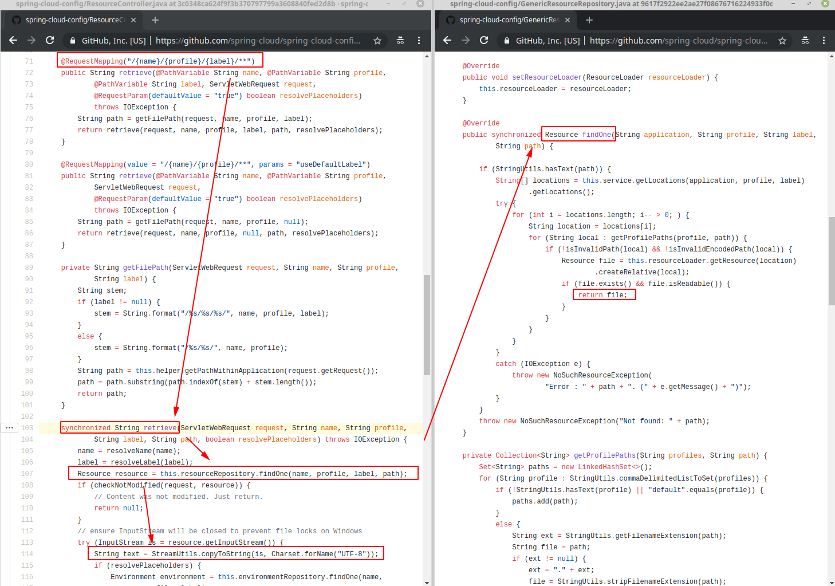Click the 'label = resolveLabel(label);' line

tap(135, 462)
